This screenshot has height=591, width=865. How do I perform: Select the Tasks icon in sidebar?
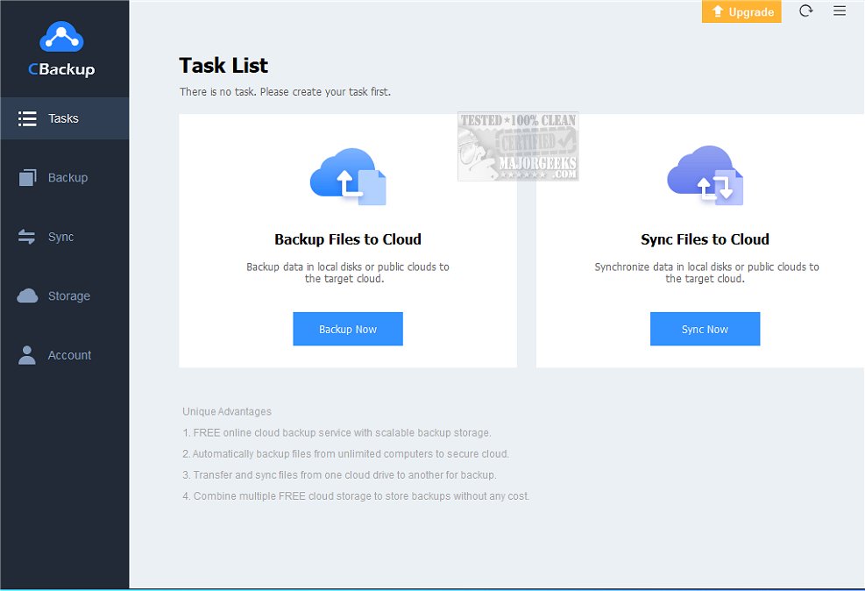[26, 117]
